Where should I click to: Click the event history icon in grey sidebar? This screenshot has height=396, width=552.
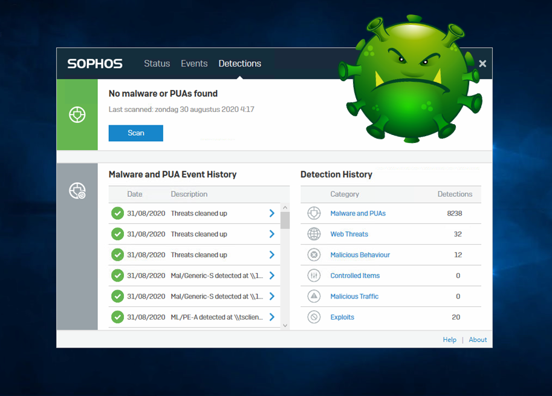coord(77,191)
